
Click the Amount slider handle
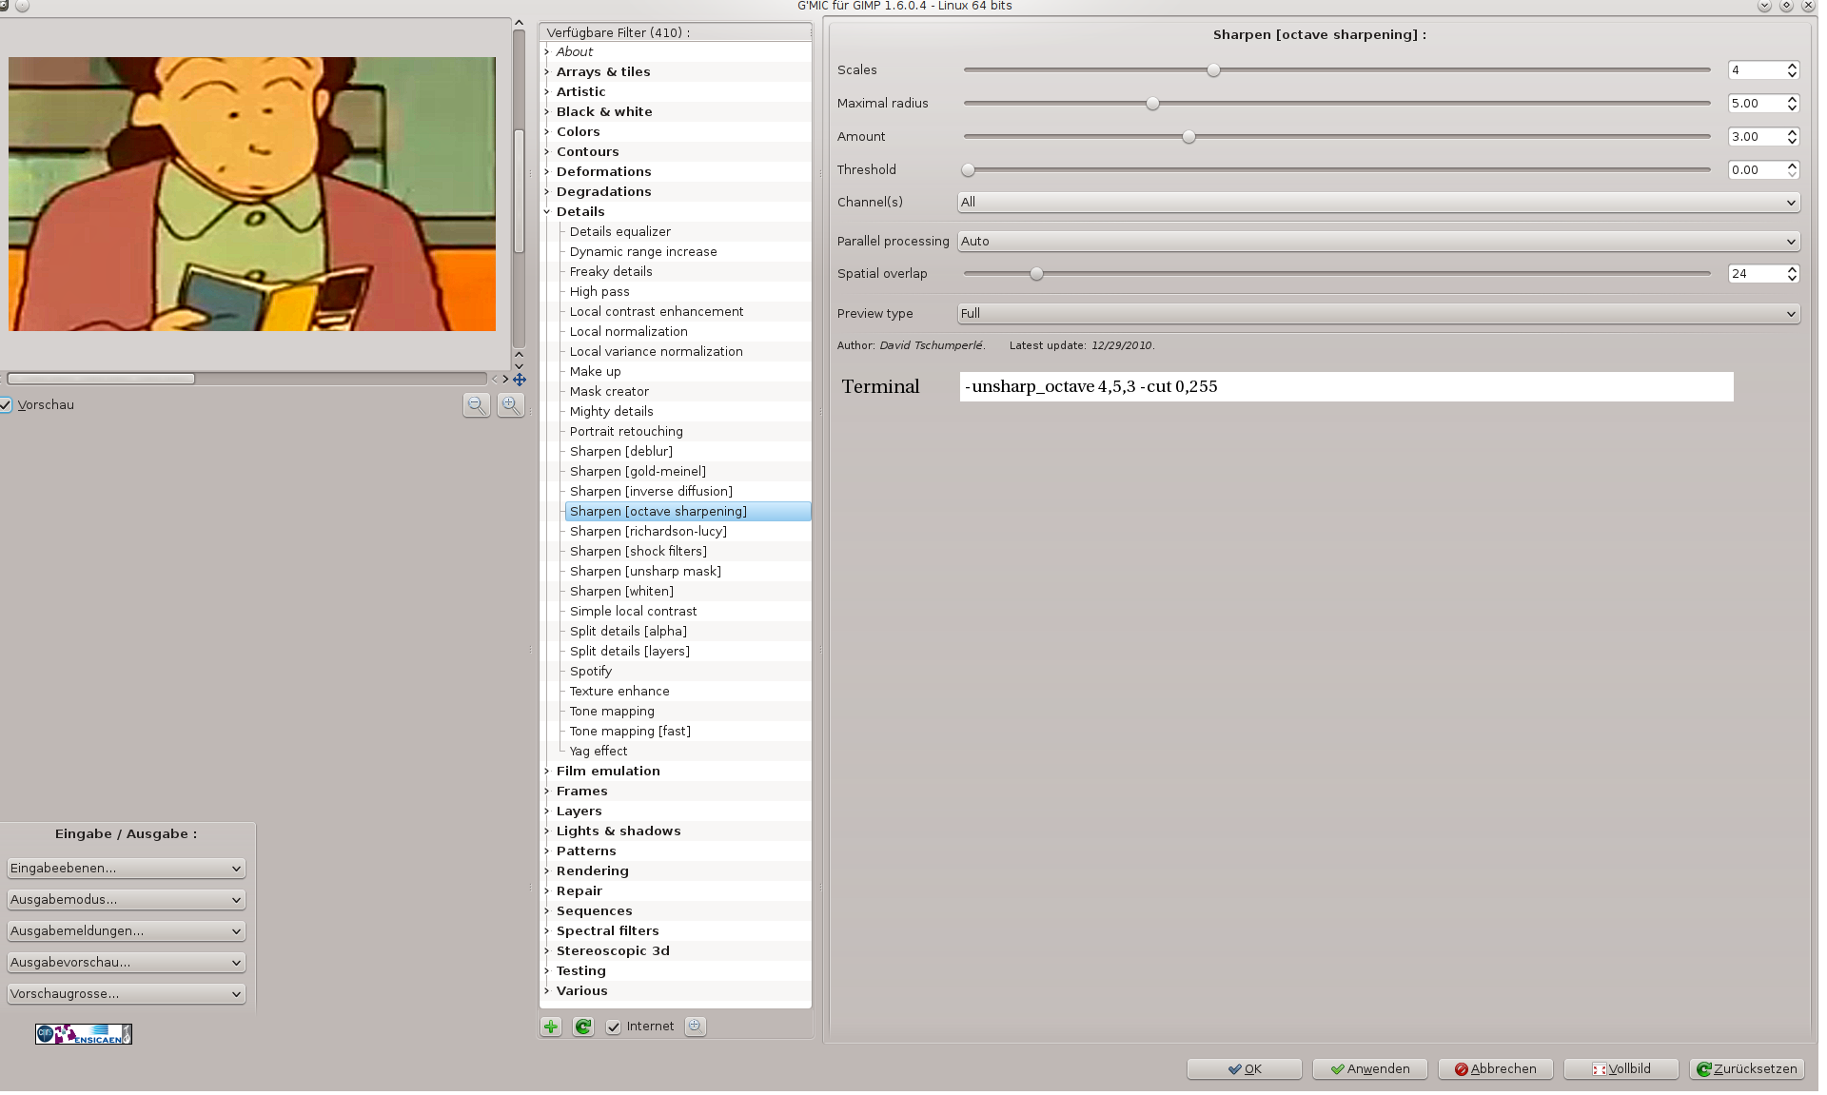(1189, 137)
